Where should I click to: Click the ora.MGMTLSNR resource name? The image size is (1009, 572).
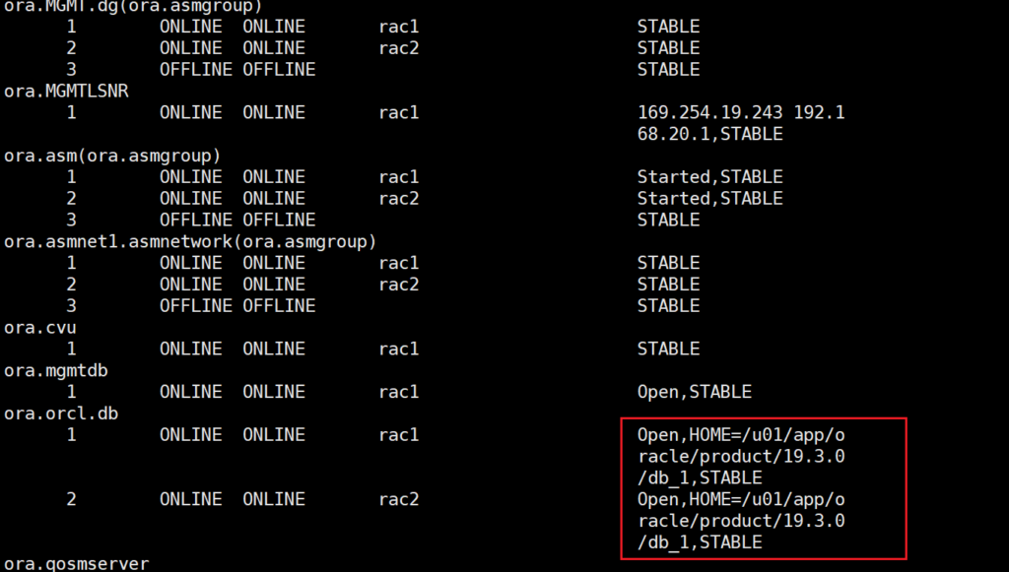[x=66, y=92]
